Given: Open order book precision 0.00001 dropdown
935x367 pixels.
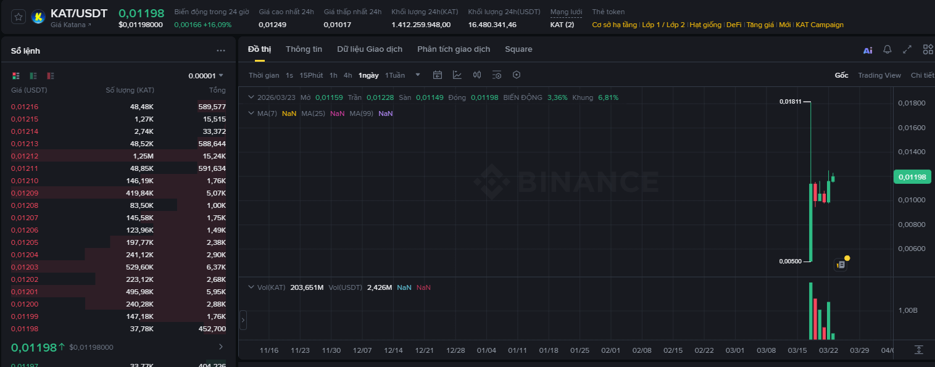Looking at the screenshot, I should pos(206,76).
